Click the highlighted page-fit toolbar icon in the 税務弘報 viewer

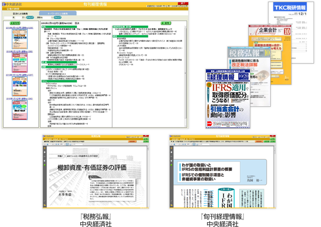click(x=67, y=144)
